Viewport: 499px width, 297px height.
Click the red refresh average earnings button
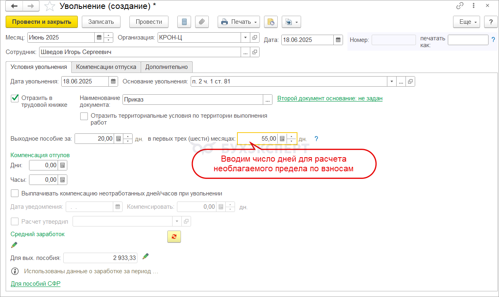point(174,237)
